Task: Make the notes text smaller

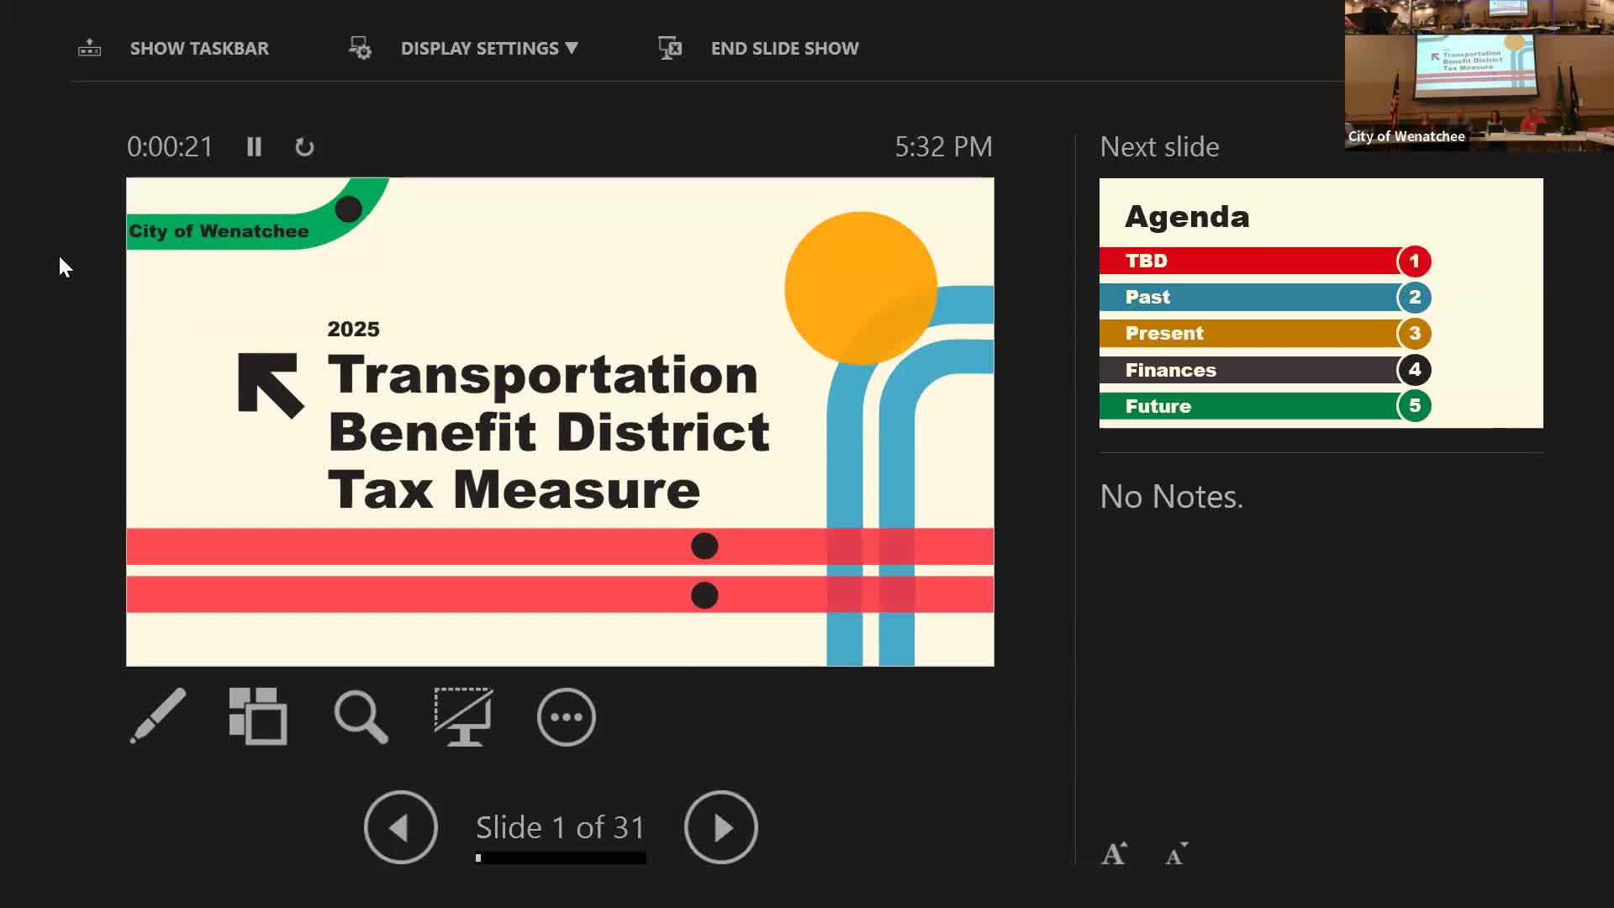Action: (1176, 853)
